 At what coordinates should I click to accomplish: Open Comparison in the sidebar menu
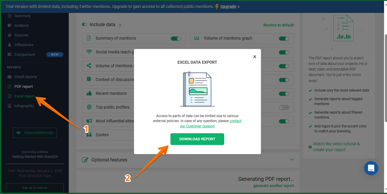tap(25, 55)
